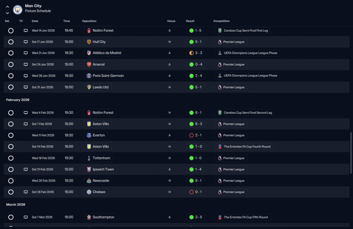This screenshot has width=353, height=229.
Task: Select the Everton fixture radio button
Action: [x=11, y=135]
